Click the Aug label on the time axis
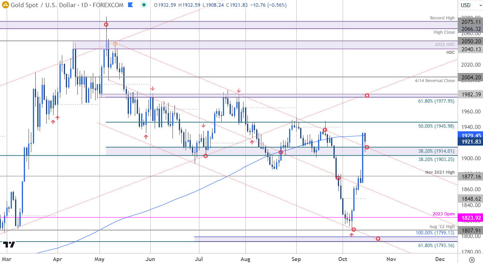This screenshot has height=263, width=483. [245, 259]
